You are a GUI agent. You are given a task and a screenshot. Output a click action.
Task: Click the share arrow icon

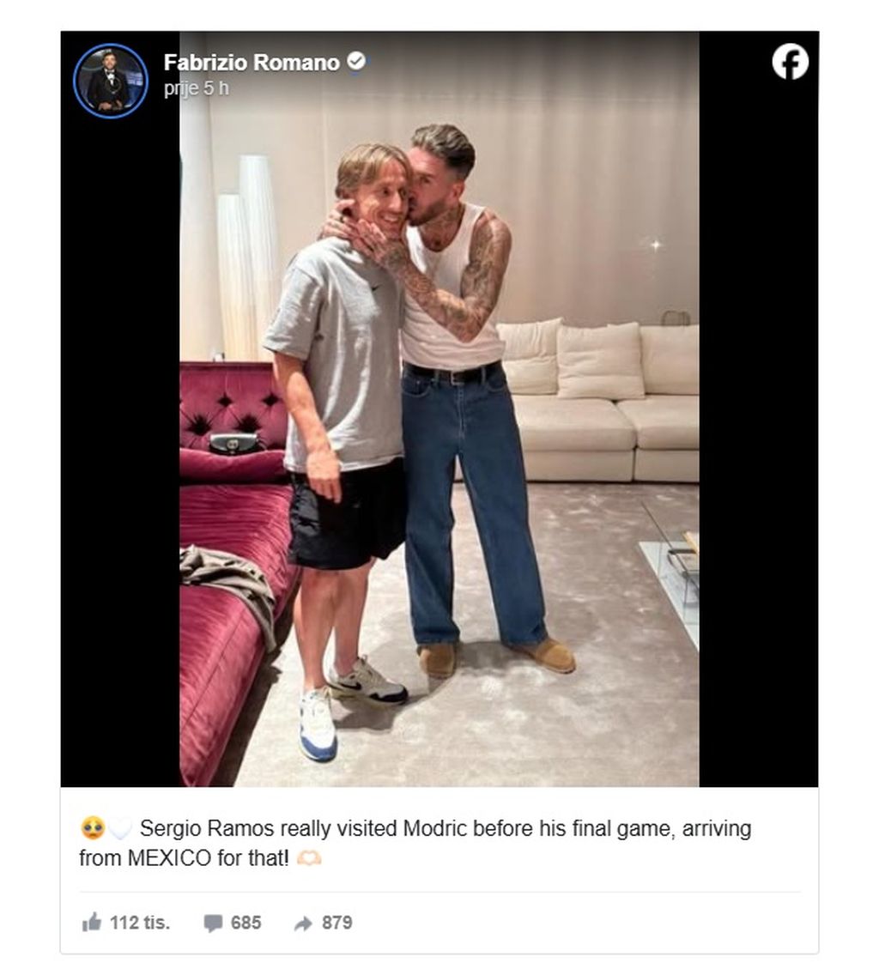303,923
